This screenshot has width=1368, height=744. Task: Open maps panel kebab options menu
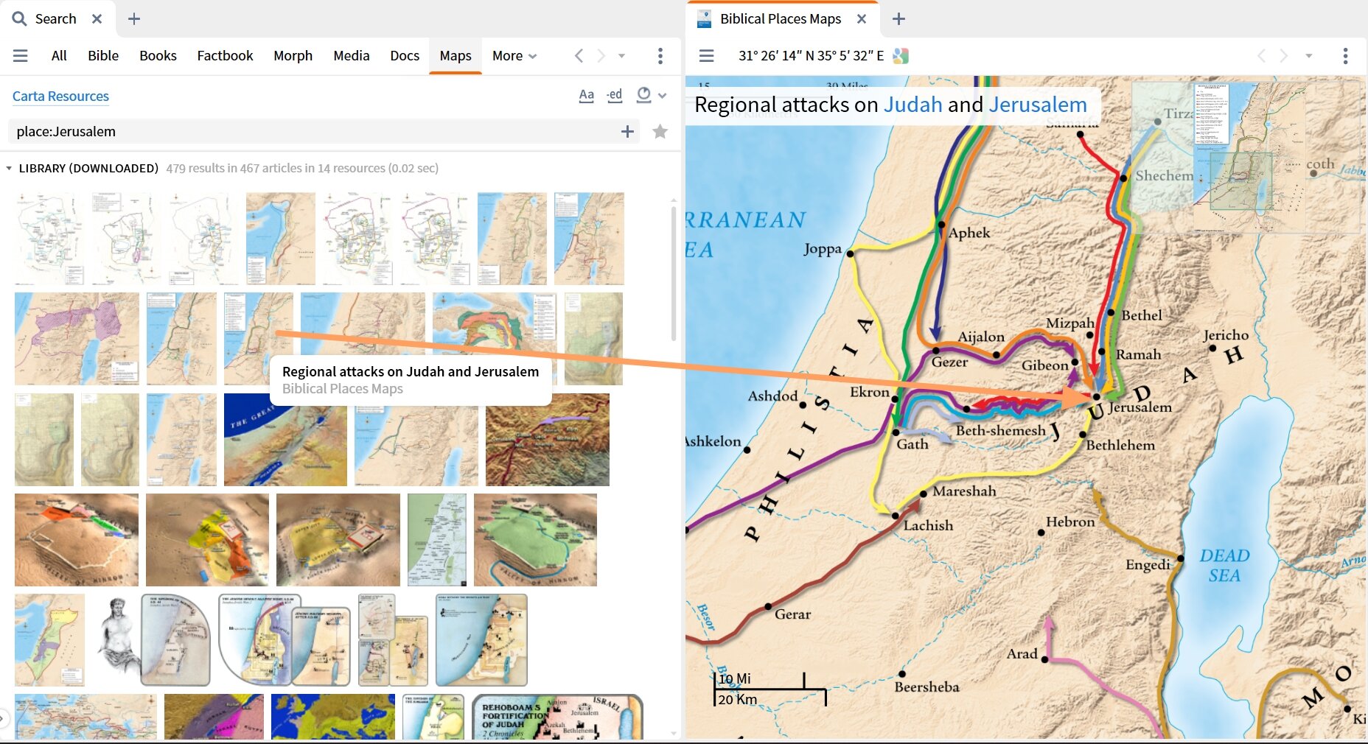coord(1345,55)
